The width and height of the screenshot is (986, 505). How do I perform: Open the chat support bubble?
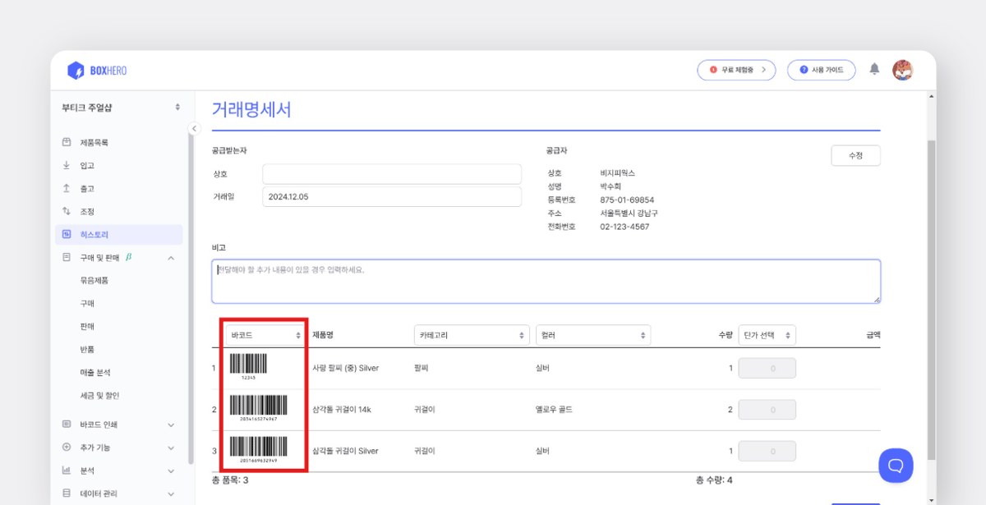(896, 466)
